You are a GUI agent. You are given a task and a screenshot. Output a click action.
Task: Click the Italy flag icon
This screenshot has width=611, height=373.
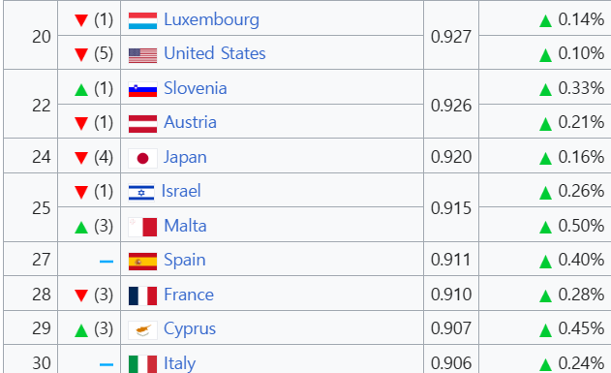tap(142, 364)
